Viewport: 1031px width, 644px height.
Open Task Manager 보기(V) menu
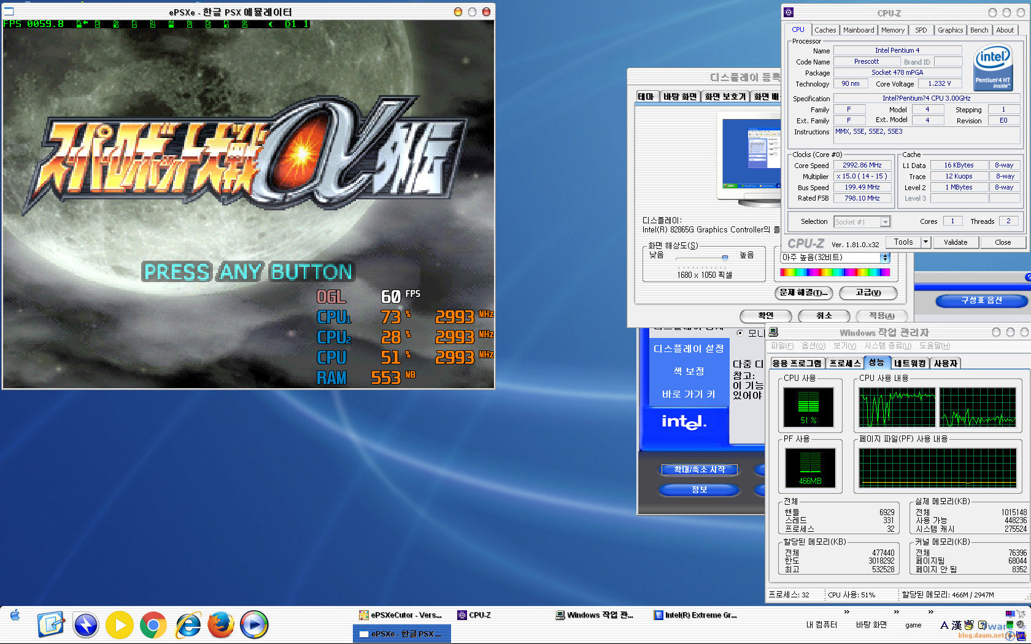tap(845, 346)
